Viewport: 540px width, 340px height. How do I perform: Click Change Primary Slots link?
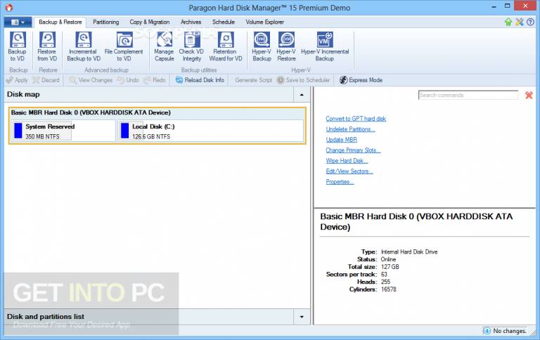[353, 150]
